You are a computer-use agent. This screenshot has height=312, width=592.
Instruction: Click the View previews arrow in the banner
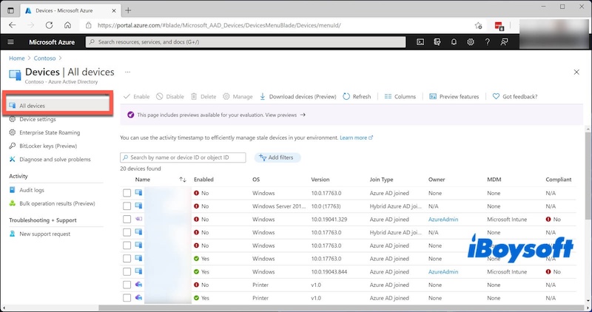(303, 115)
